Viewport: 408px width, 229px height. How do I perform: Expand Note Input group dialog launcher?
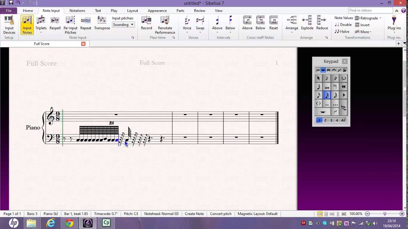[133, 38]
